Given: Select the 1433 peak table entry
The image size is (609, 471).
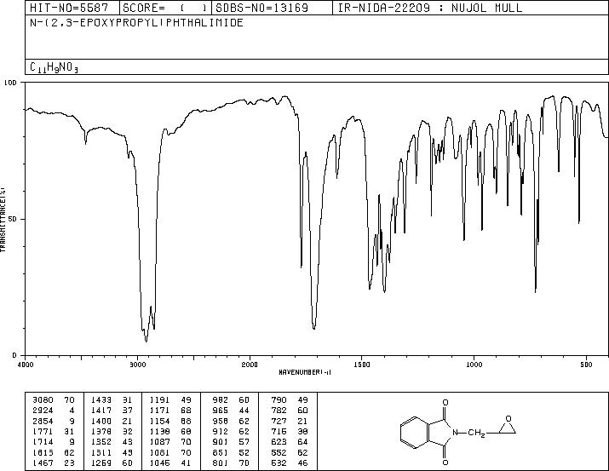Looking at the screenshot, I should click(x=112, y=400).
